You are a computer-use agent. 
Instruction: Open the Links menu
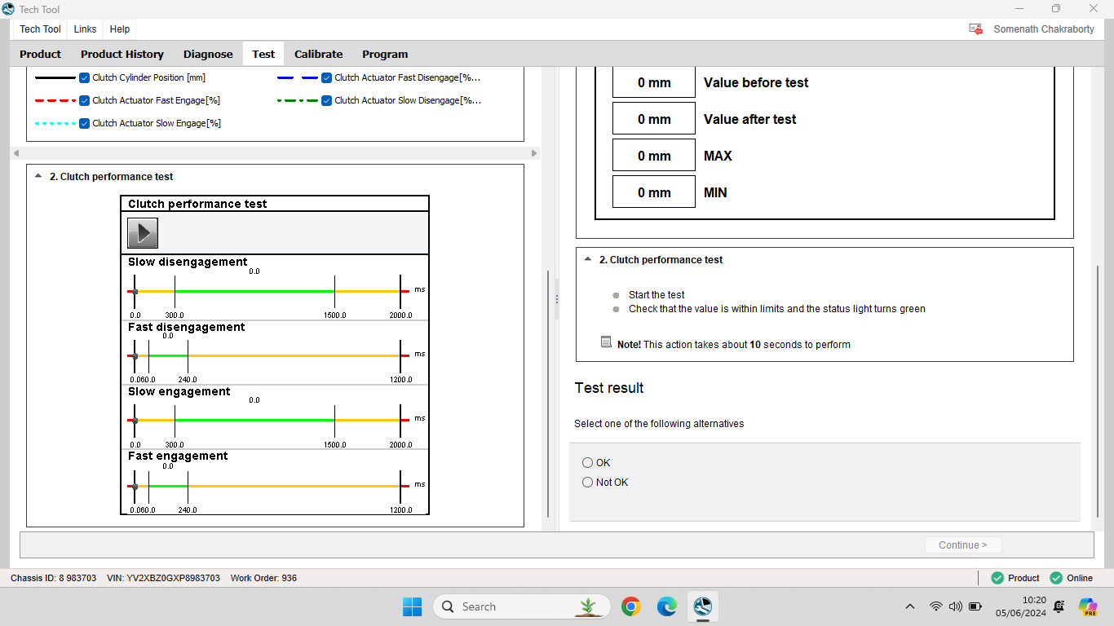click(85, 29)
